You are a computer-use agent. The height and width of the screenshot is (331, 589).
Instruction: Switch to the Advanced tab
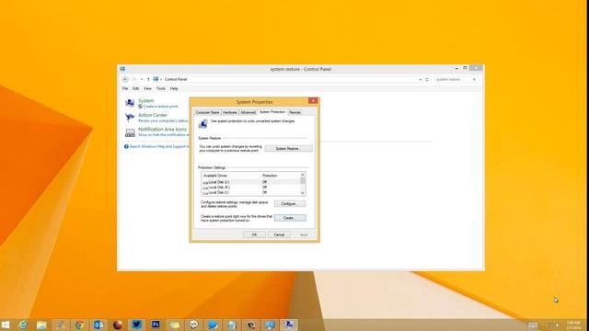click(248, 112)
